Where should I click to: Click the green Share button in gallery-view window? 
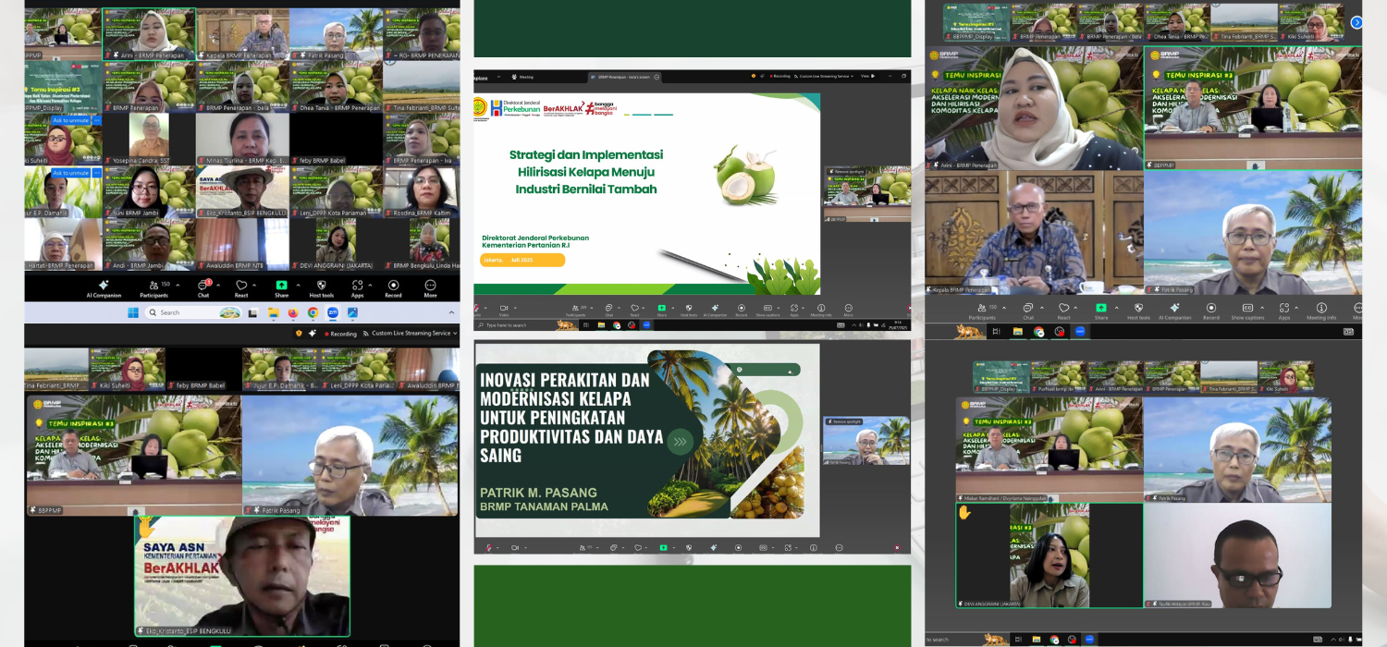pos(281,287)
